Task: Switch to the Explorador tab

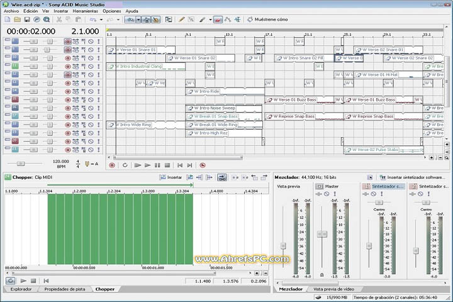Action: pyautogui.click(x=21, y=289)
